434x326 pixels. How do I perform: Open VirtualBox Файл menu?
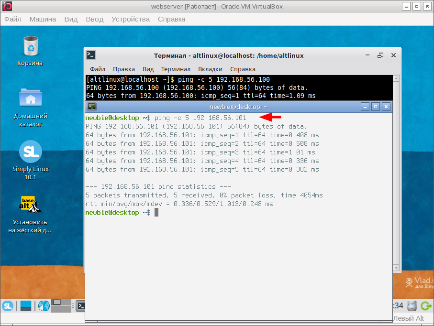[x=13, y=19]
